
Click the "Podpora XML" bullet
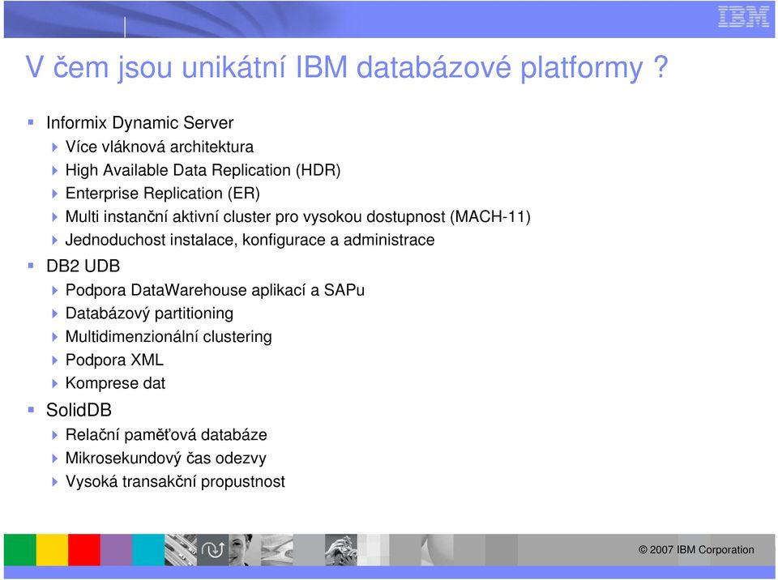[x=114, y=360]
